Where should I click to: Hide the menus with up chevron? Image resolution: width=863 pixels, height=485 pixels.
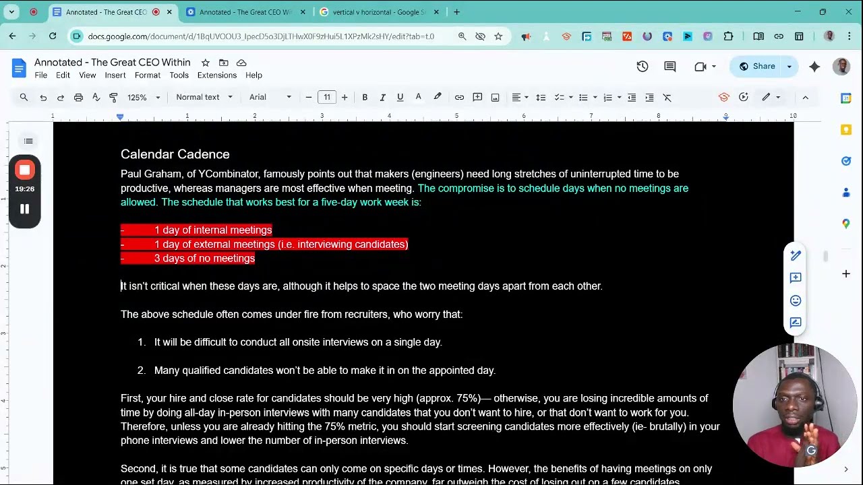[x=805, y=98]
